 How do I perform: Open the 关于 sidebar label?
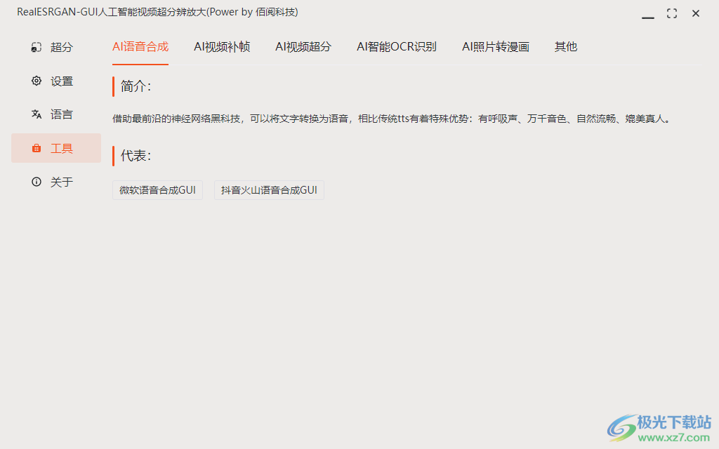(62, 182)
